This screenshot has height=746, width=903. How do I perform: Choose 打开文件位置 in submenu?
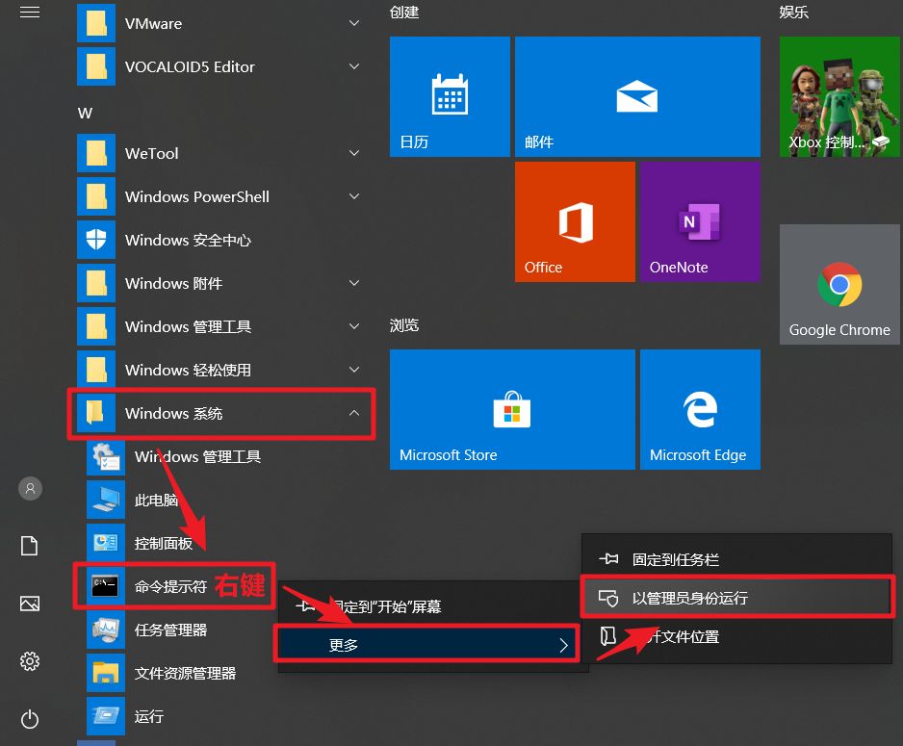tap(737, 636)
